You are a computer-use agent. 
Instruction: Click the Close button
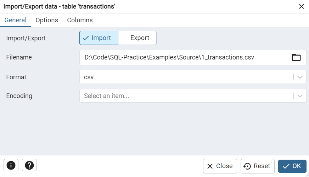220,166
